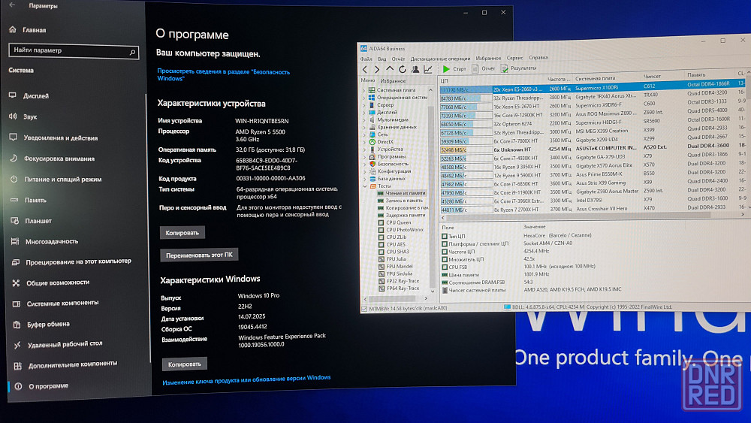Open the Вид menu in AIDA64
This screenshot has width=751, height=423.
click(382, 59)
